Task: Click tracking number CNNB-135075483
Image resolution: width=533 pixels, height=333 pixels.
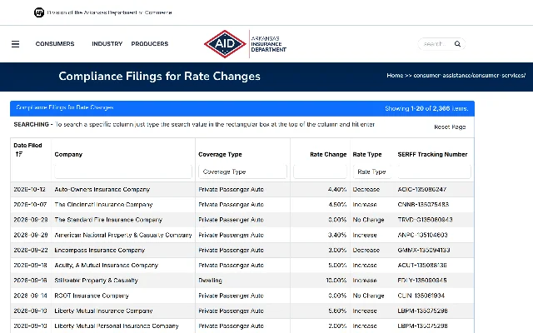Action: (x=423, y=205)
